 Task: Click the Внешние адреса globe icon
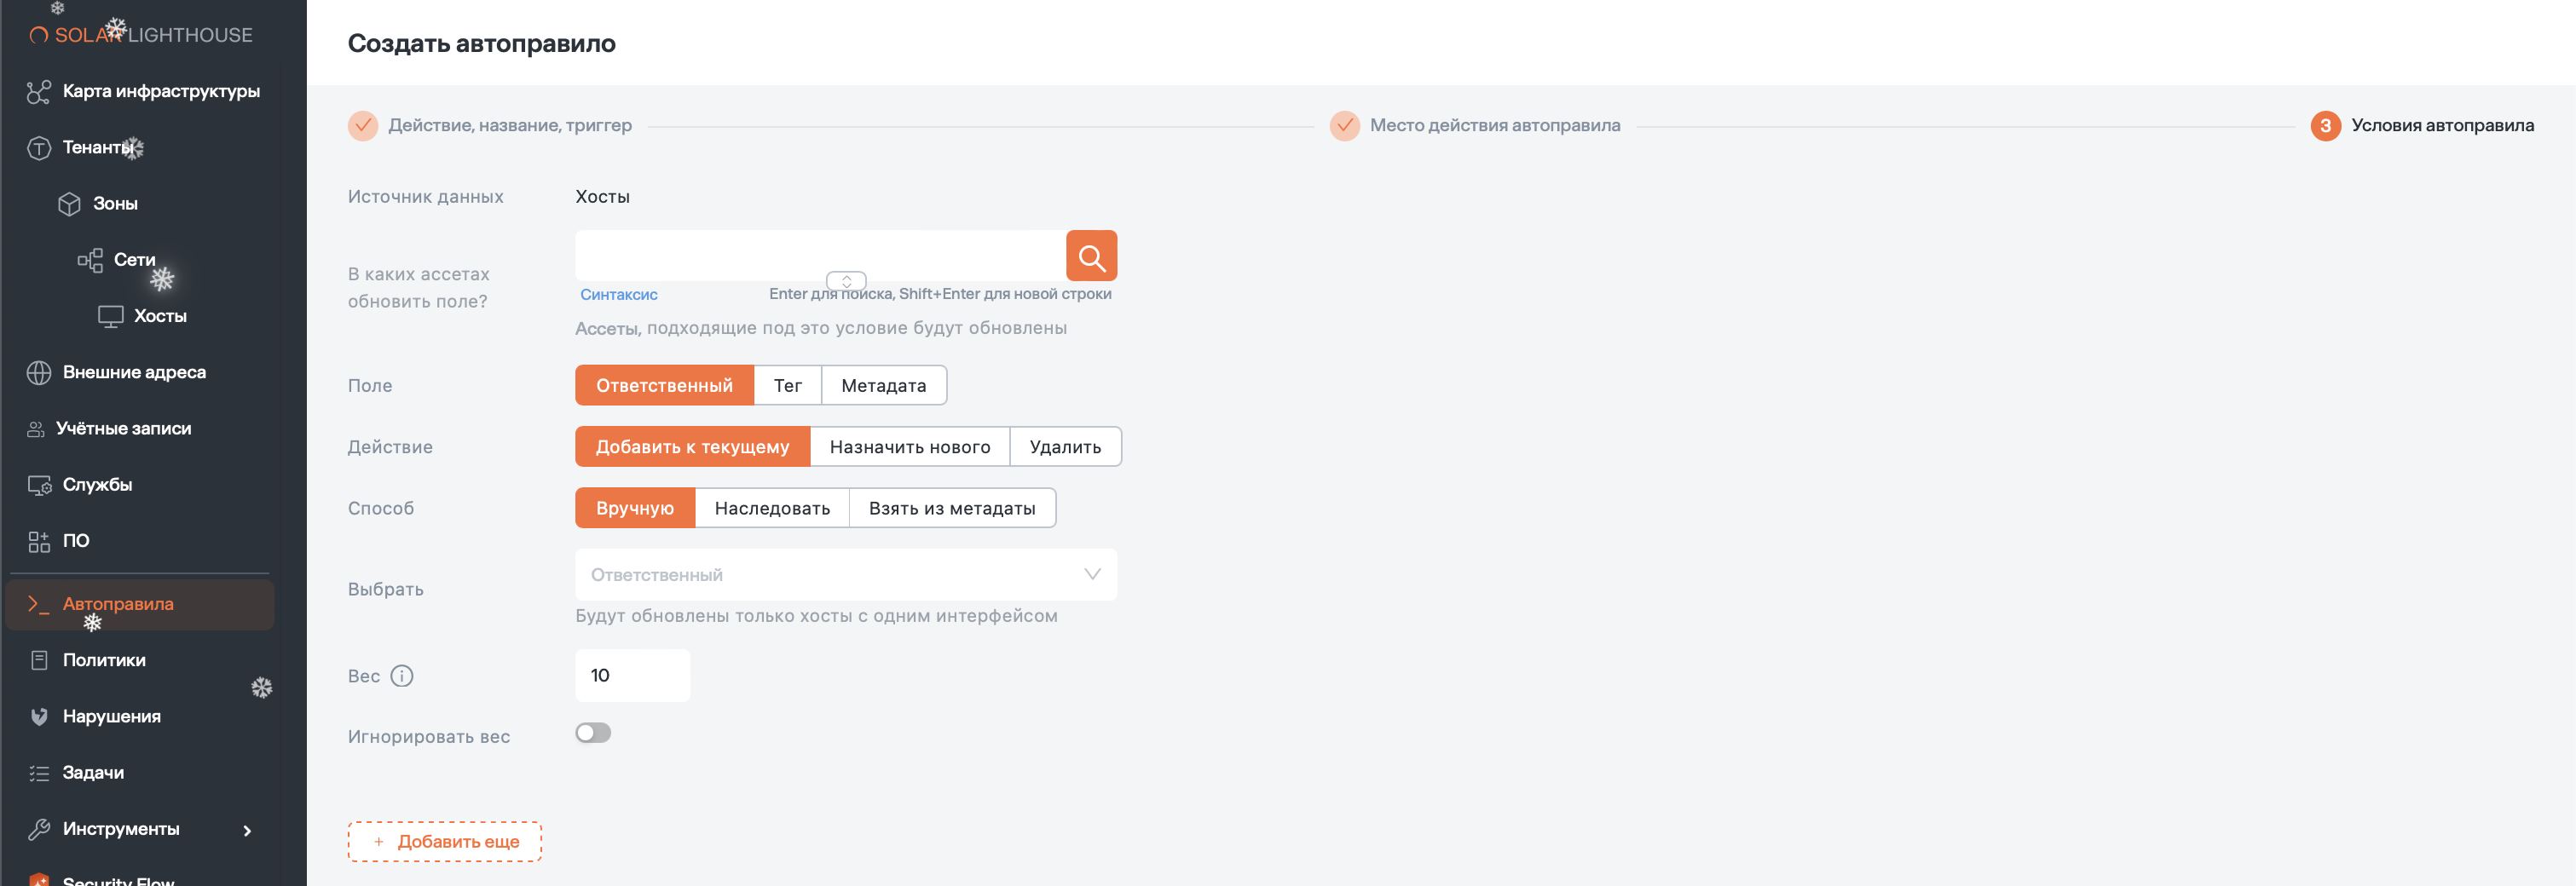click(38, 372)
